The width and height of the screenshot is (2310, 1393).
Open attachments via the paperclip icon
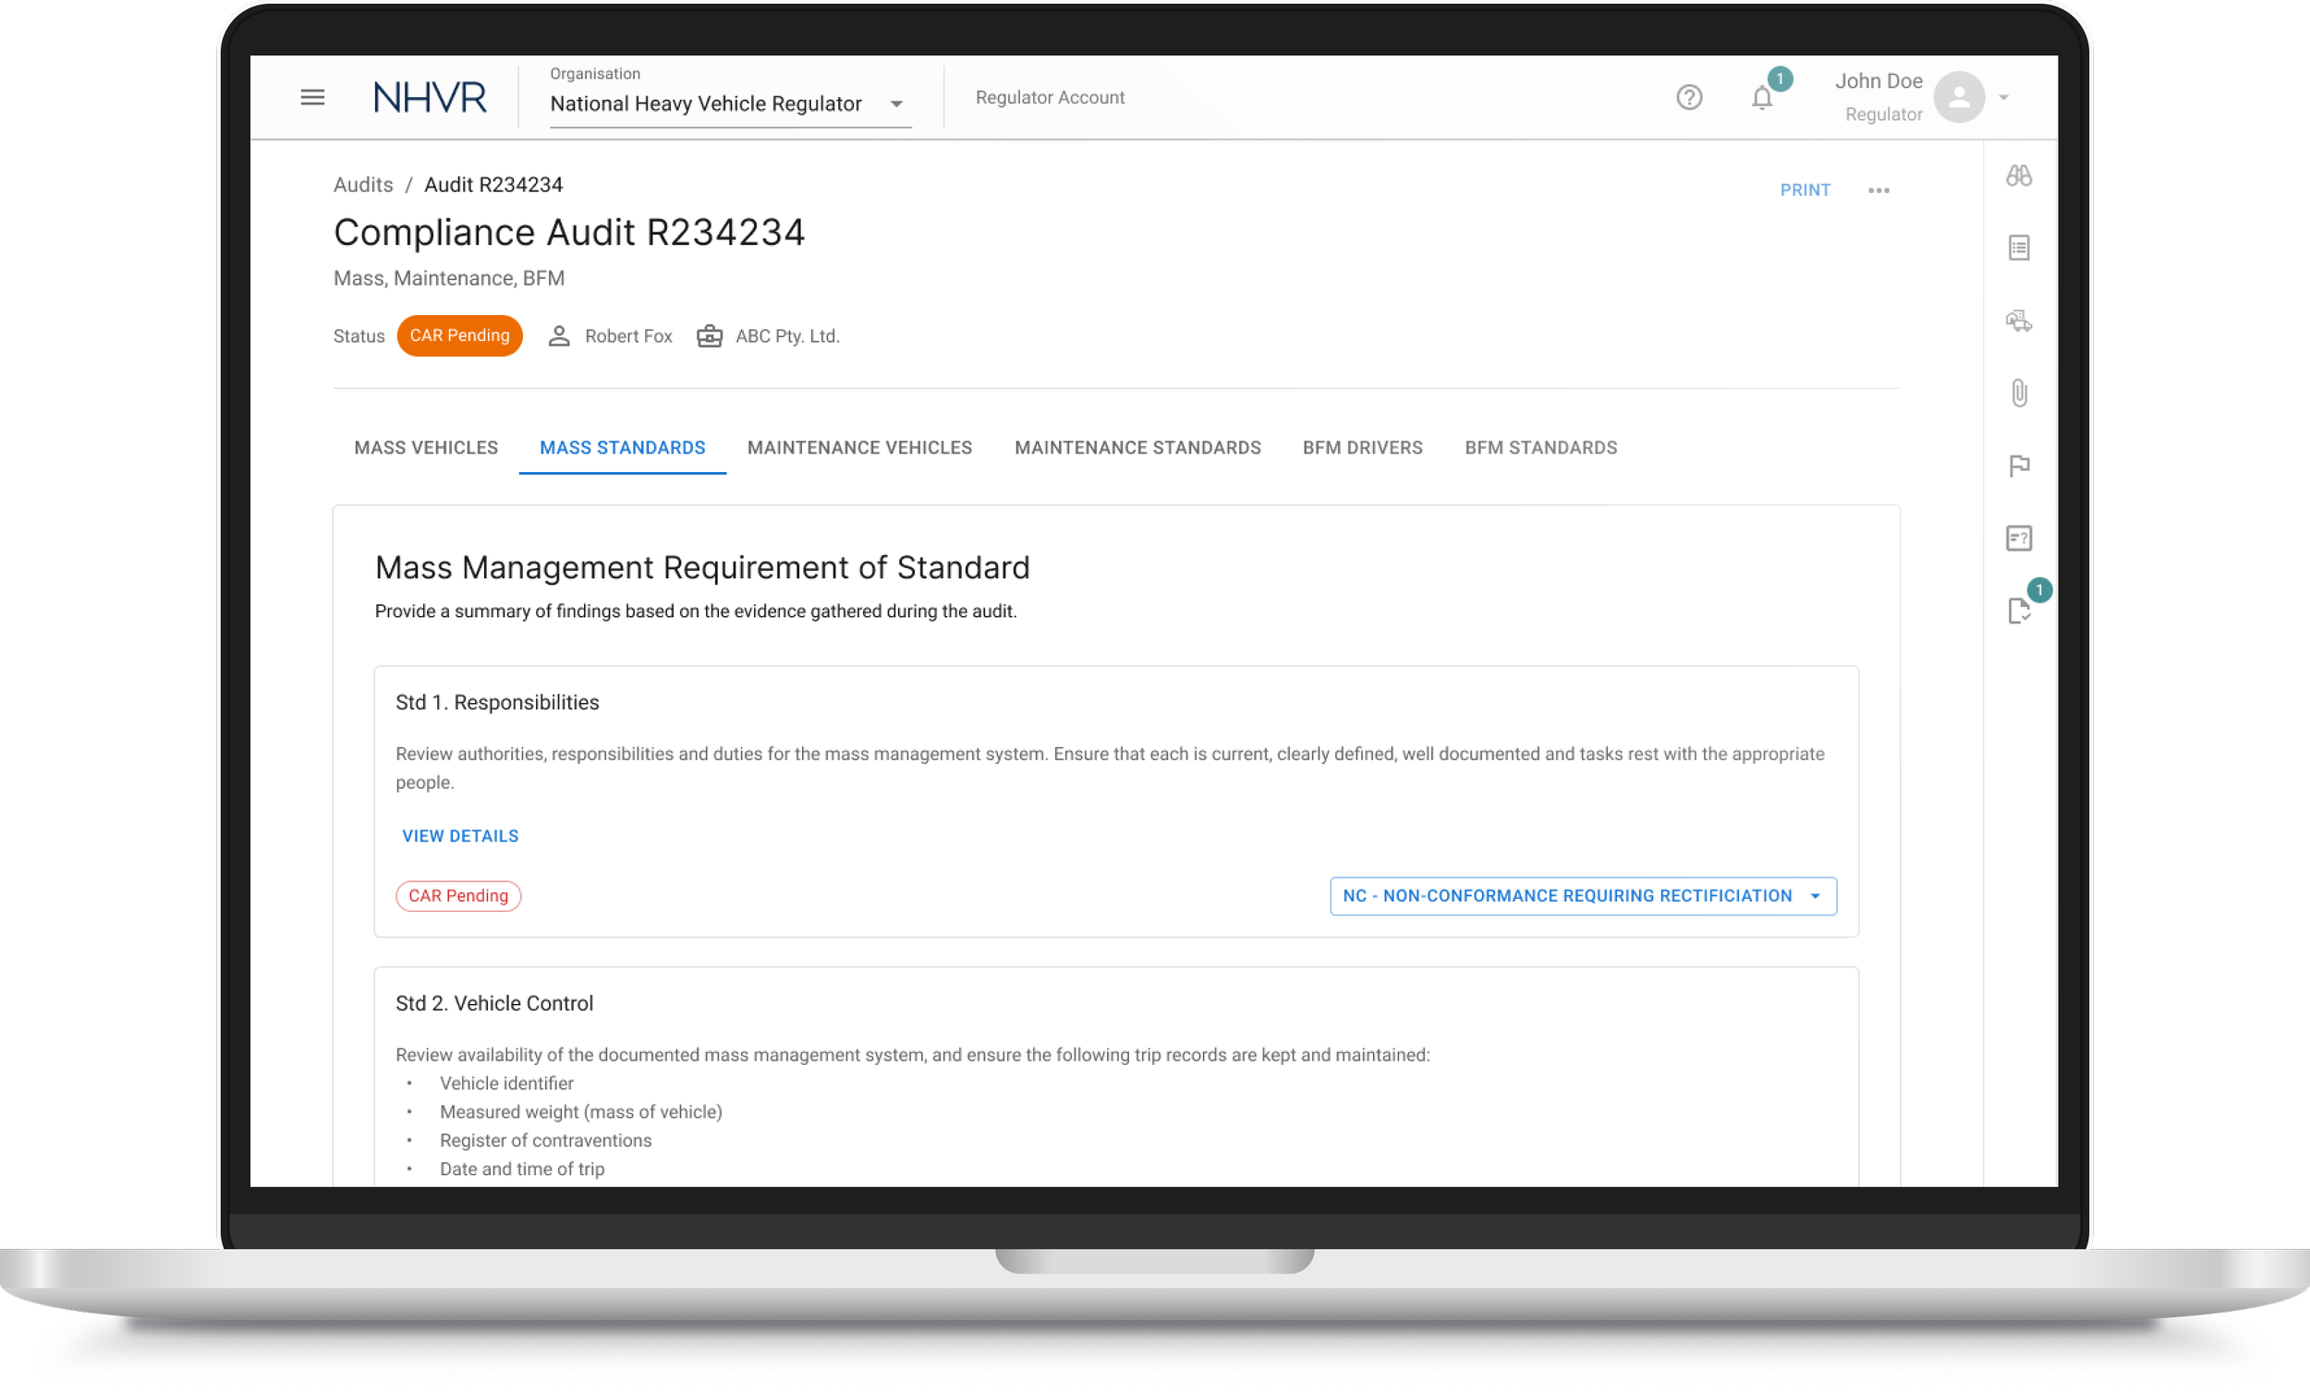[2018, 393]
